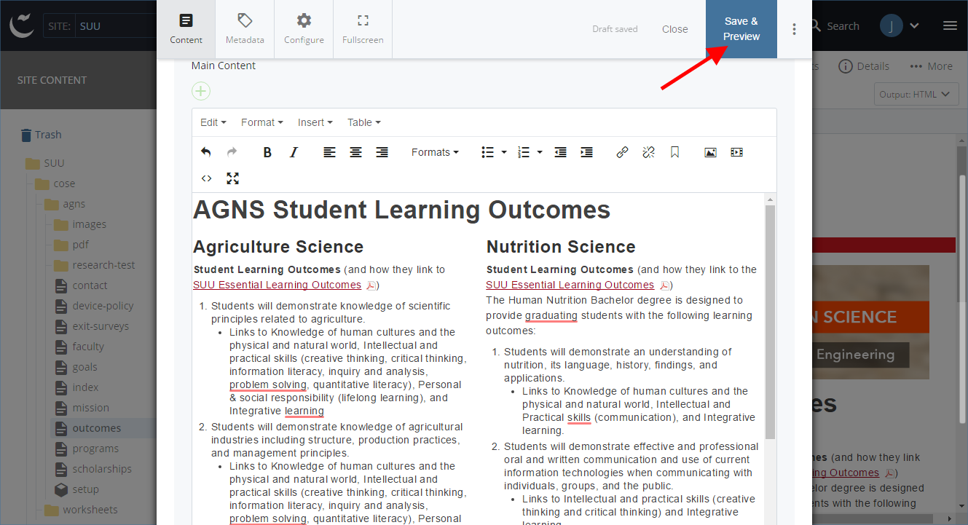Open the source code view icon

click(206, 178)
